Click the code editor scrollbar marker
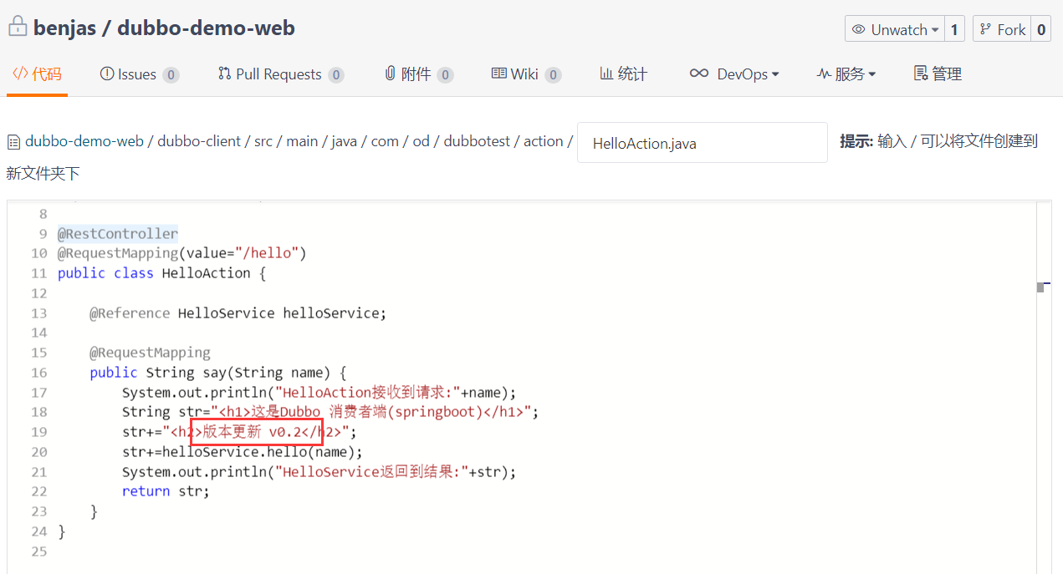This screenshot has width=1063, height=574. click(1040, 287)
